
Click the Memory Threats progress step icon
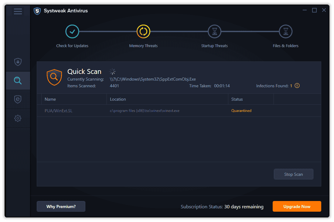click(143, 32)
